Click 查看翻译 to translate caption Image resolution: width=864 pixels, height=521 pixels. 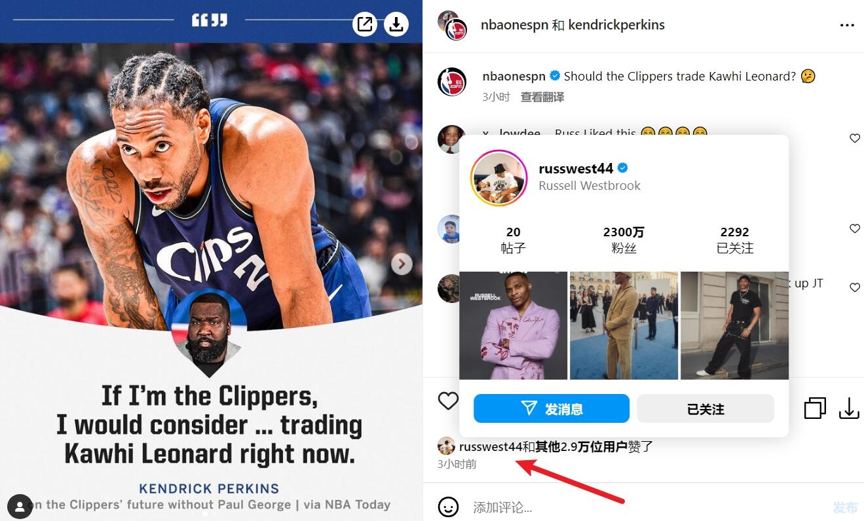point(542,97)
